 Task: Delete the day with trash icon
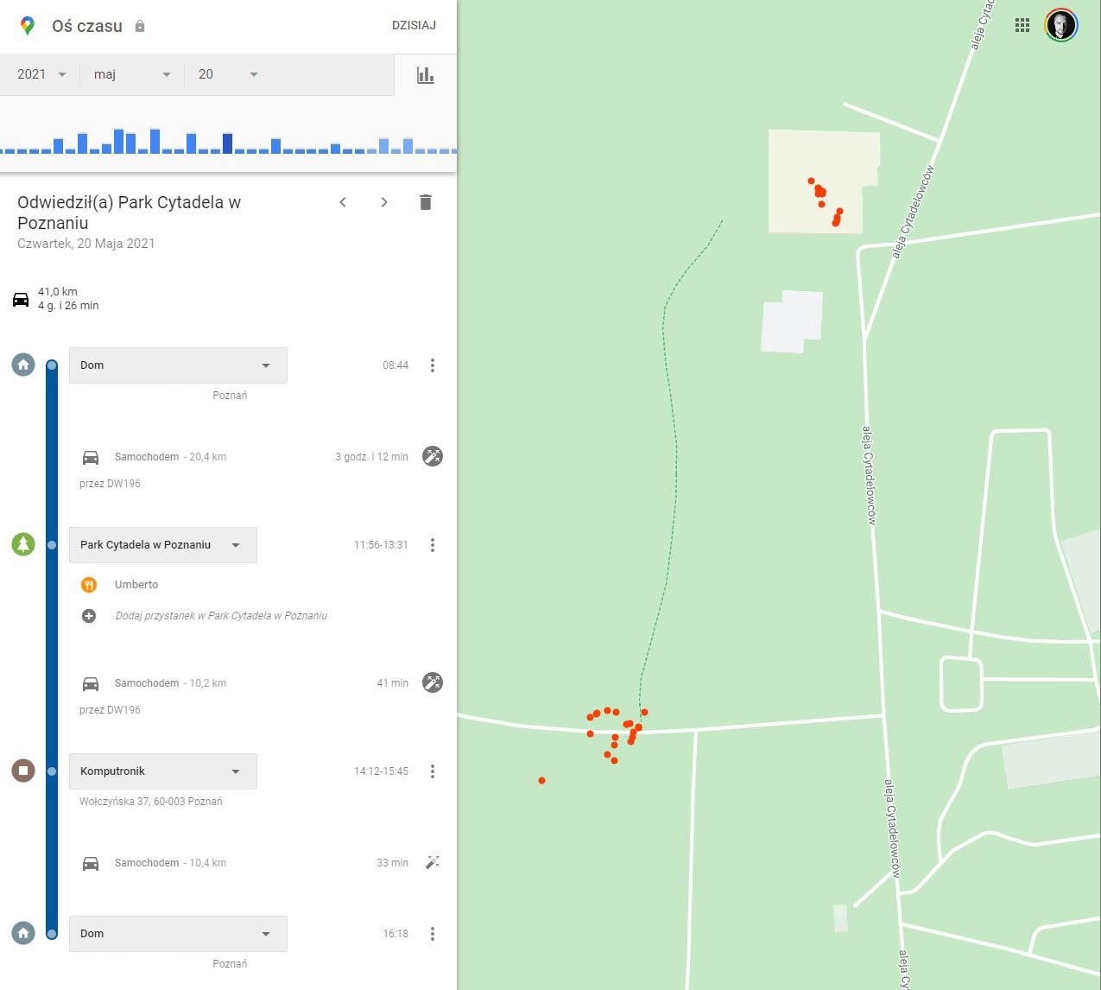pos(426,202)
